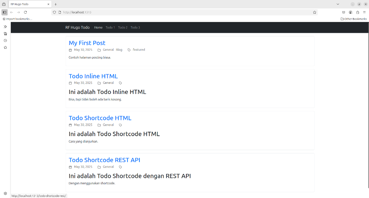369x198 pixels.
Task: Open the Firefox account icon
Action: (350, 12)
